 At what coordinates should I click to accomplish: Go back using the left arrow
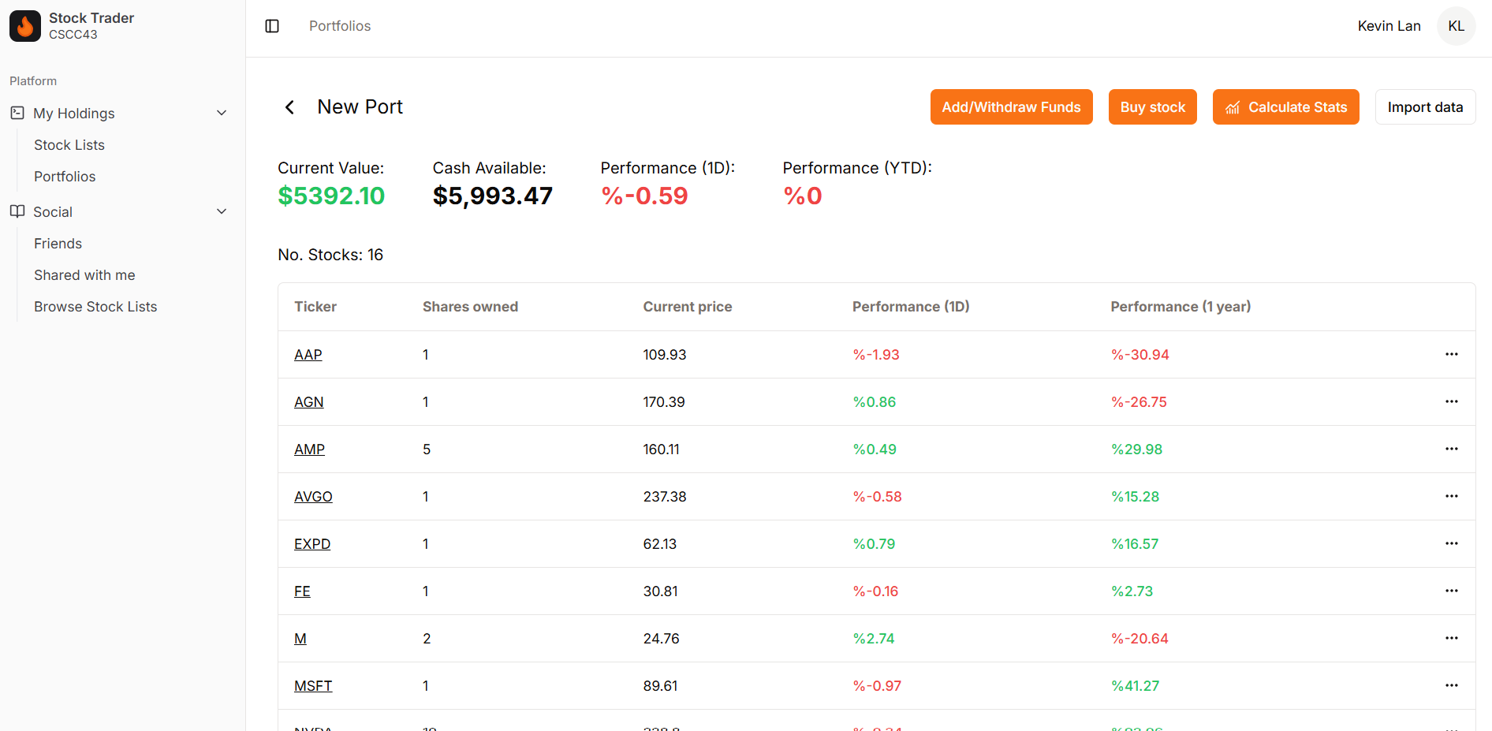point(289,106)
